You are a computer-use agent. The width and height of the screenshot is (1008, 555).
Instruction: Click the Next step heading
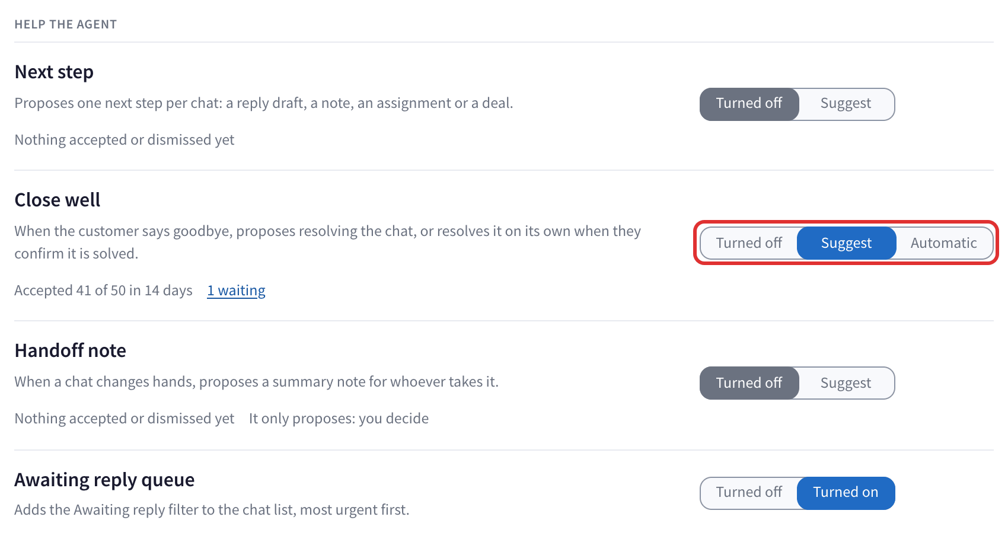pyautogui.click(x=54, y=72)
